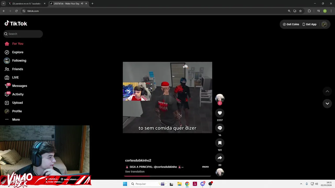Save video with bookmark icon
This screenshot has width=335, height=188.
(220, 143)
